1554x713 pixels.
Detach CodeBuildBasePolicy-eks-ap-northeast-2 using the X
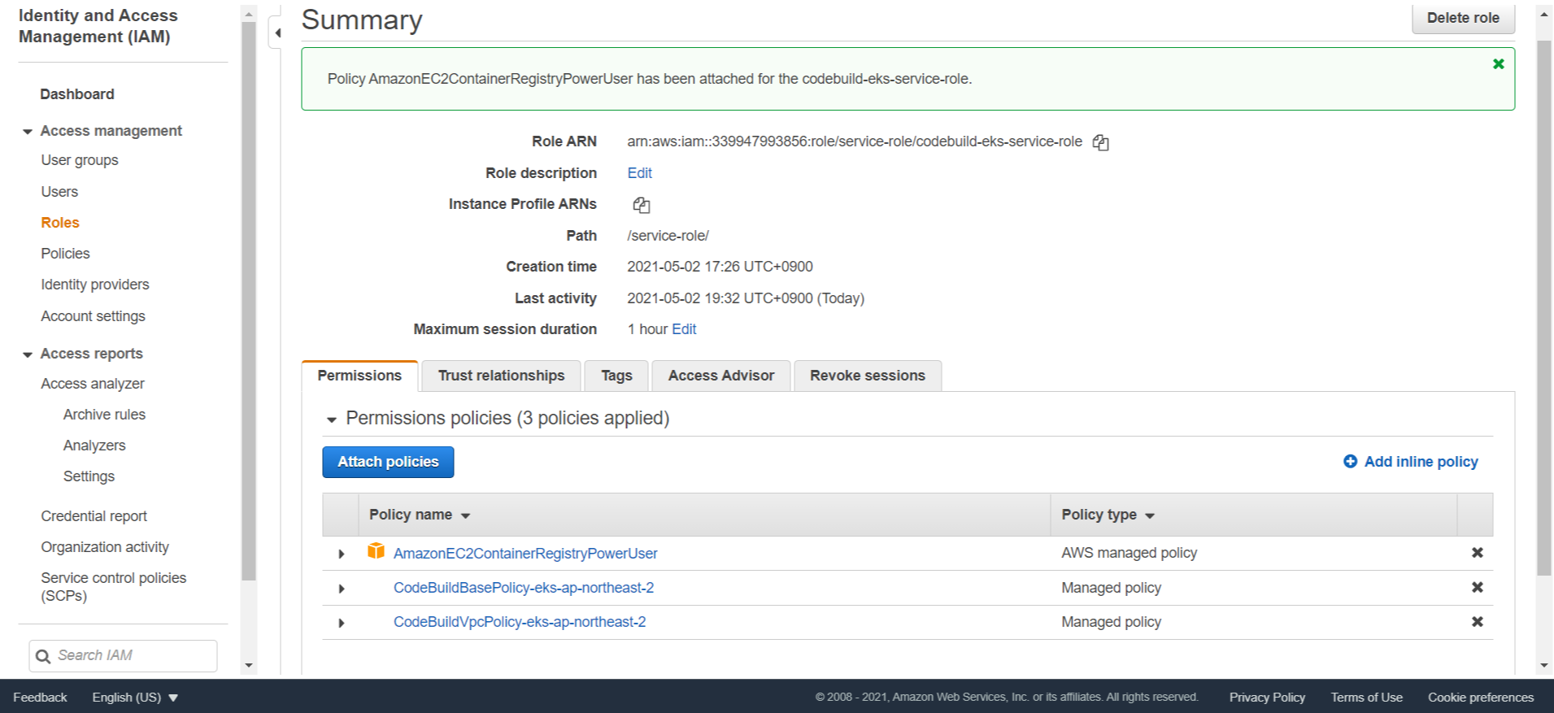click(x=1477, y=587)
